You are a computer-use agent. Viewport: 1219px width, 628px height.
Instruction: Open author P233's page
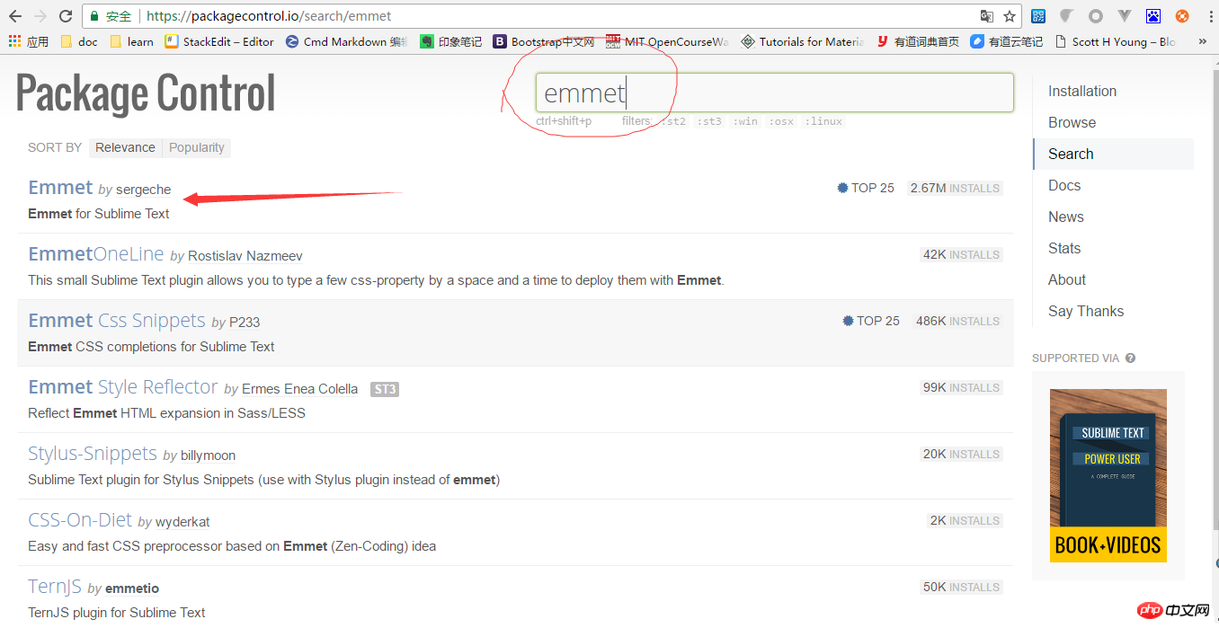pyautogui.click(x=245, y=323)
